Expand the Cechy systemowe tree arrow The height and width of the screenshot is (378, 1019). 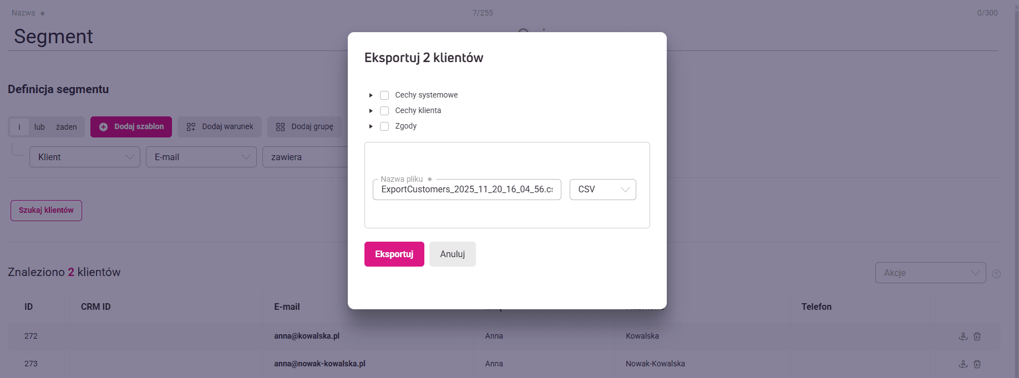pos(371,95)
